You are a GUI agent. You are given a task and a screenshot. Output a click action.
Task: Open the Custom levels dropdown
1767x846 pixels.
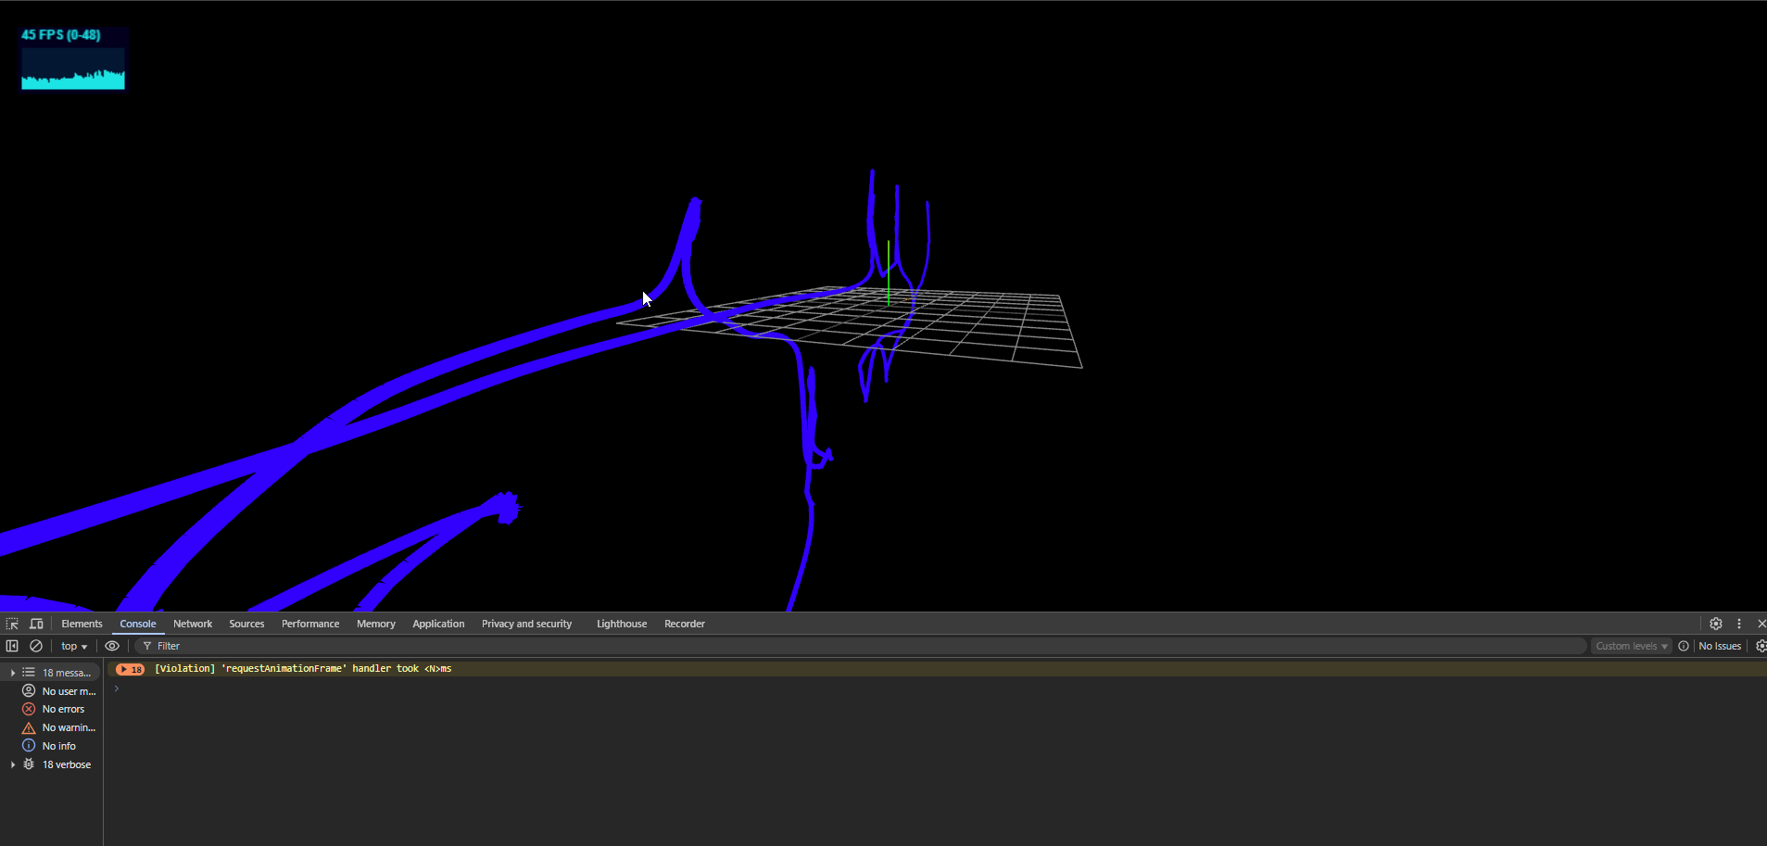1631,646
